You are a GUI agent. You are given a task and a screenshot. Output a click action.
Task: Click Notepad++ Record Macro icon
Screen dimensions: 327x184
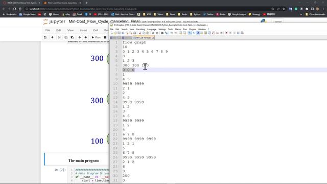pos(226,33)
